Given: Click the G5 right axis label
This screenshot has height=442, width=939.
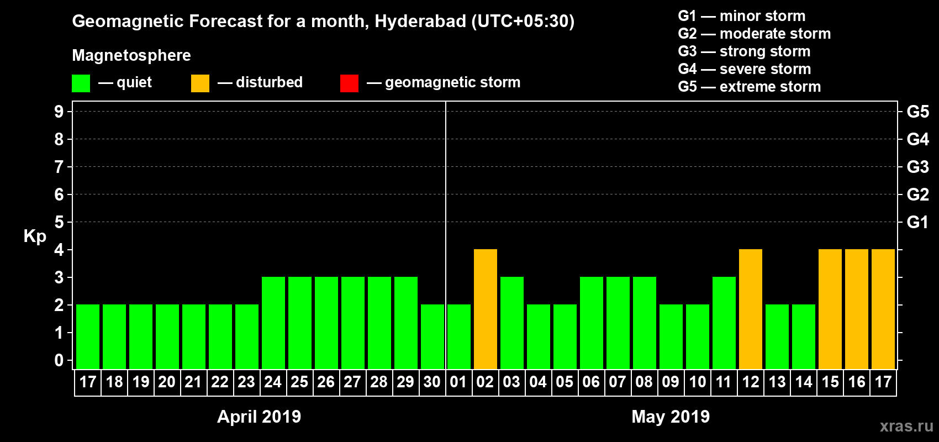Looking at the screenshot, I should 918,112.
